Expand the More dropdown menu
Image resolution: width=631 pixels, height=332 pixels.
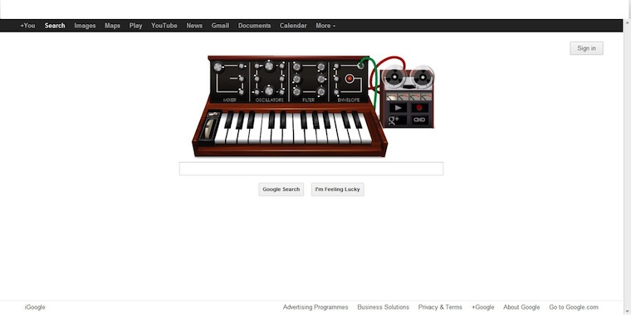pyautogui.click(x=325, y=26)
